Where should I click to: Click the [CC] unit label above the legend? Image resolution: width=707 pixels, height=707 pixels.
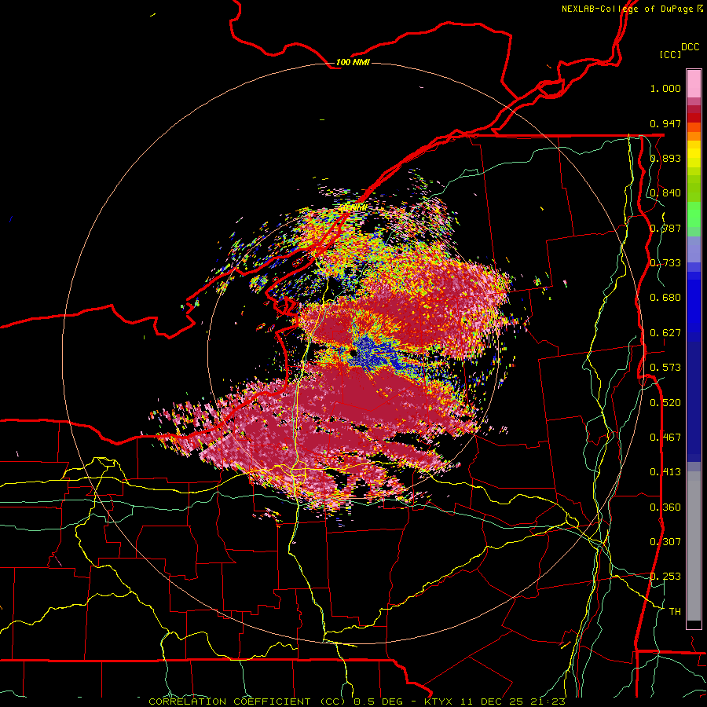(x=670, y=54)
